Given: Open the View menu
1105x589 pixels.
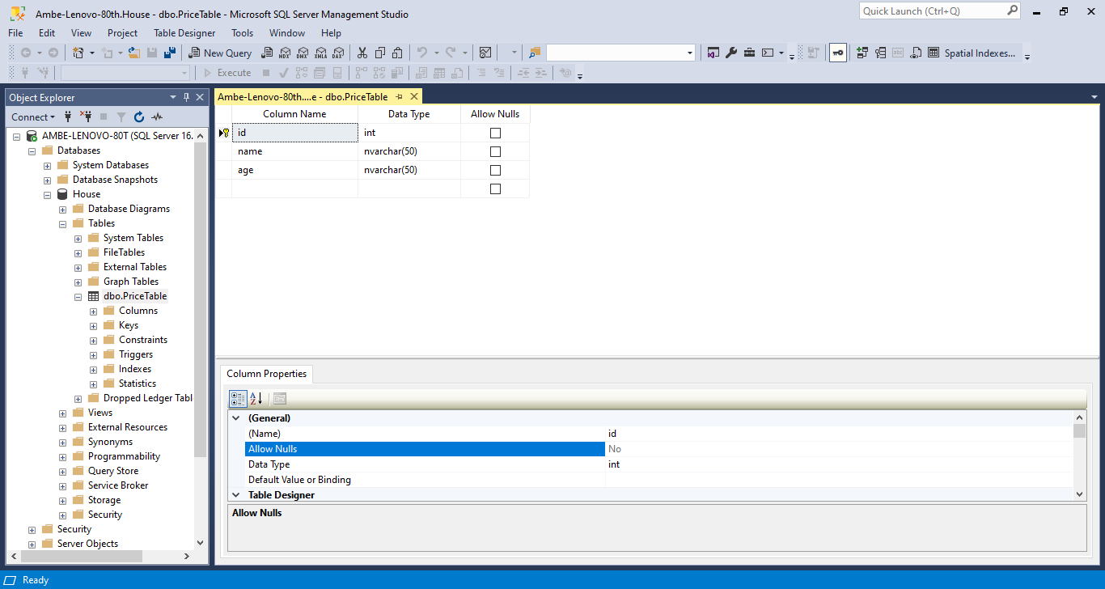Looking at the screenshot, I should [82, 33].
